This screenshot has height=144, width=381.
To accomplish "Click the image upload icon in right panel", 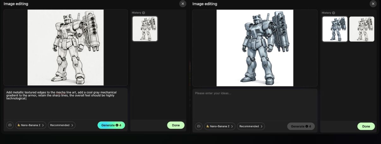I will (199, 126).
